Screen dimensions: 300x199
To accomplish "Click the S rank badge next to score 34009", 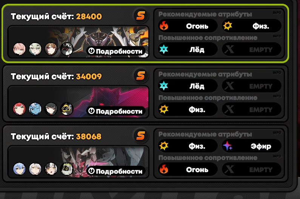I will (x=141, y=76).
